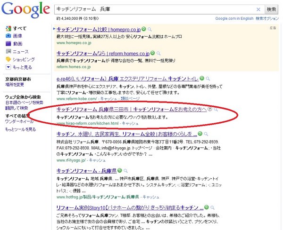Click the newspaper icon next to ニュース
Viewport: 283px width, 230px height.
[8, 51]
